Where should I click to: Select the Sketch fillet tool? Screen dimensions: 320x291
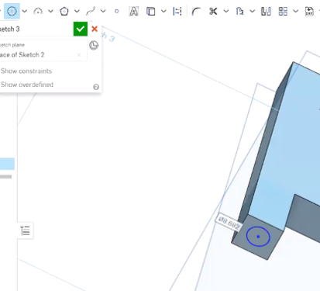(x=196, y=11)
